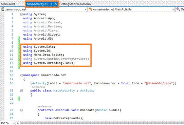Click the 'xamarinado.net' namespace name on line 16
184x125 pixels.
coord(53,75)
